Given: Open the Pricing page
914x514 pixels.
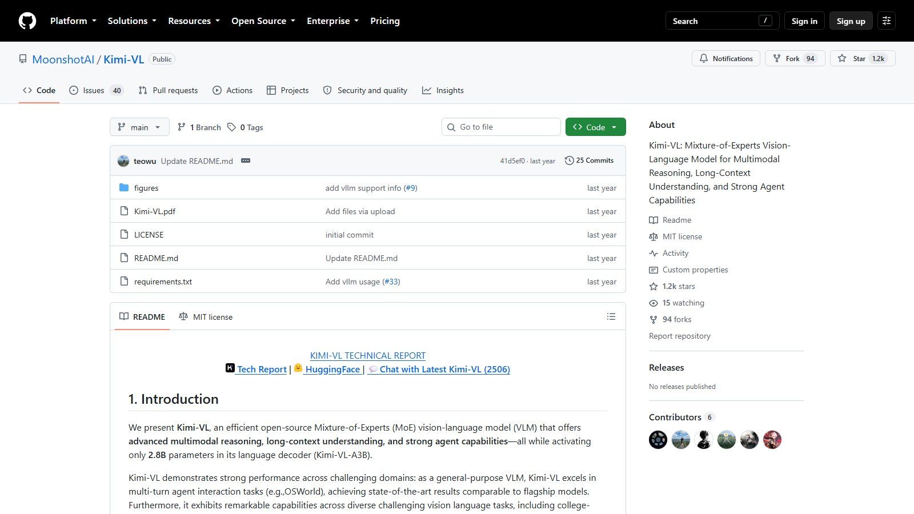Looking at the screenshot, I should click(x=385, y=21).
